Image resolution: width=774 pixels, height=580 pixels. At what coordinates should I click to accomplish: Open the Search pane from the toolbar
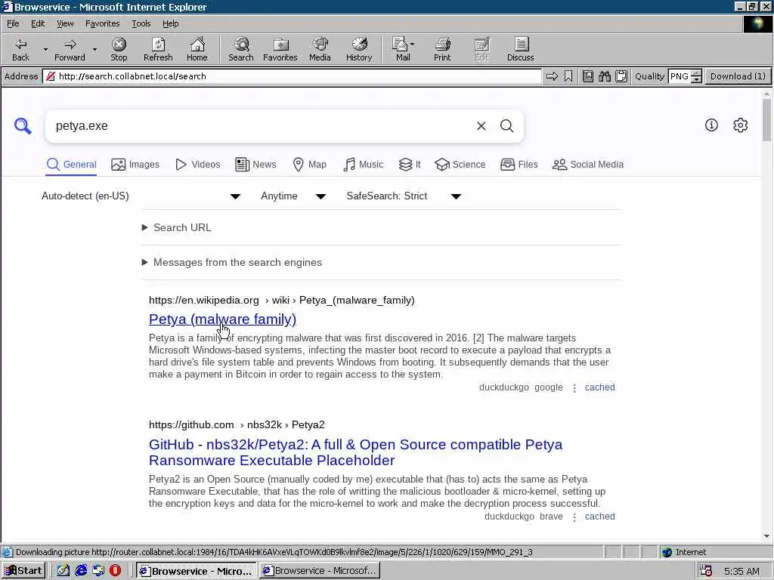[241, 49]
